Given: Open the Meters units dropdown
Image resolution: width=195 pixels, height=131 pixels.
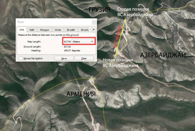Looking at the screenshot, I should [84, 42].
